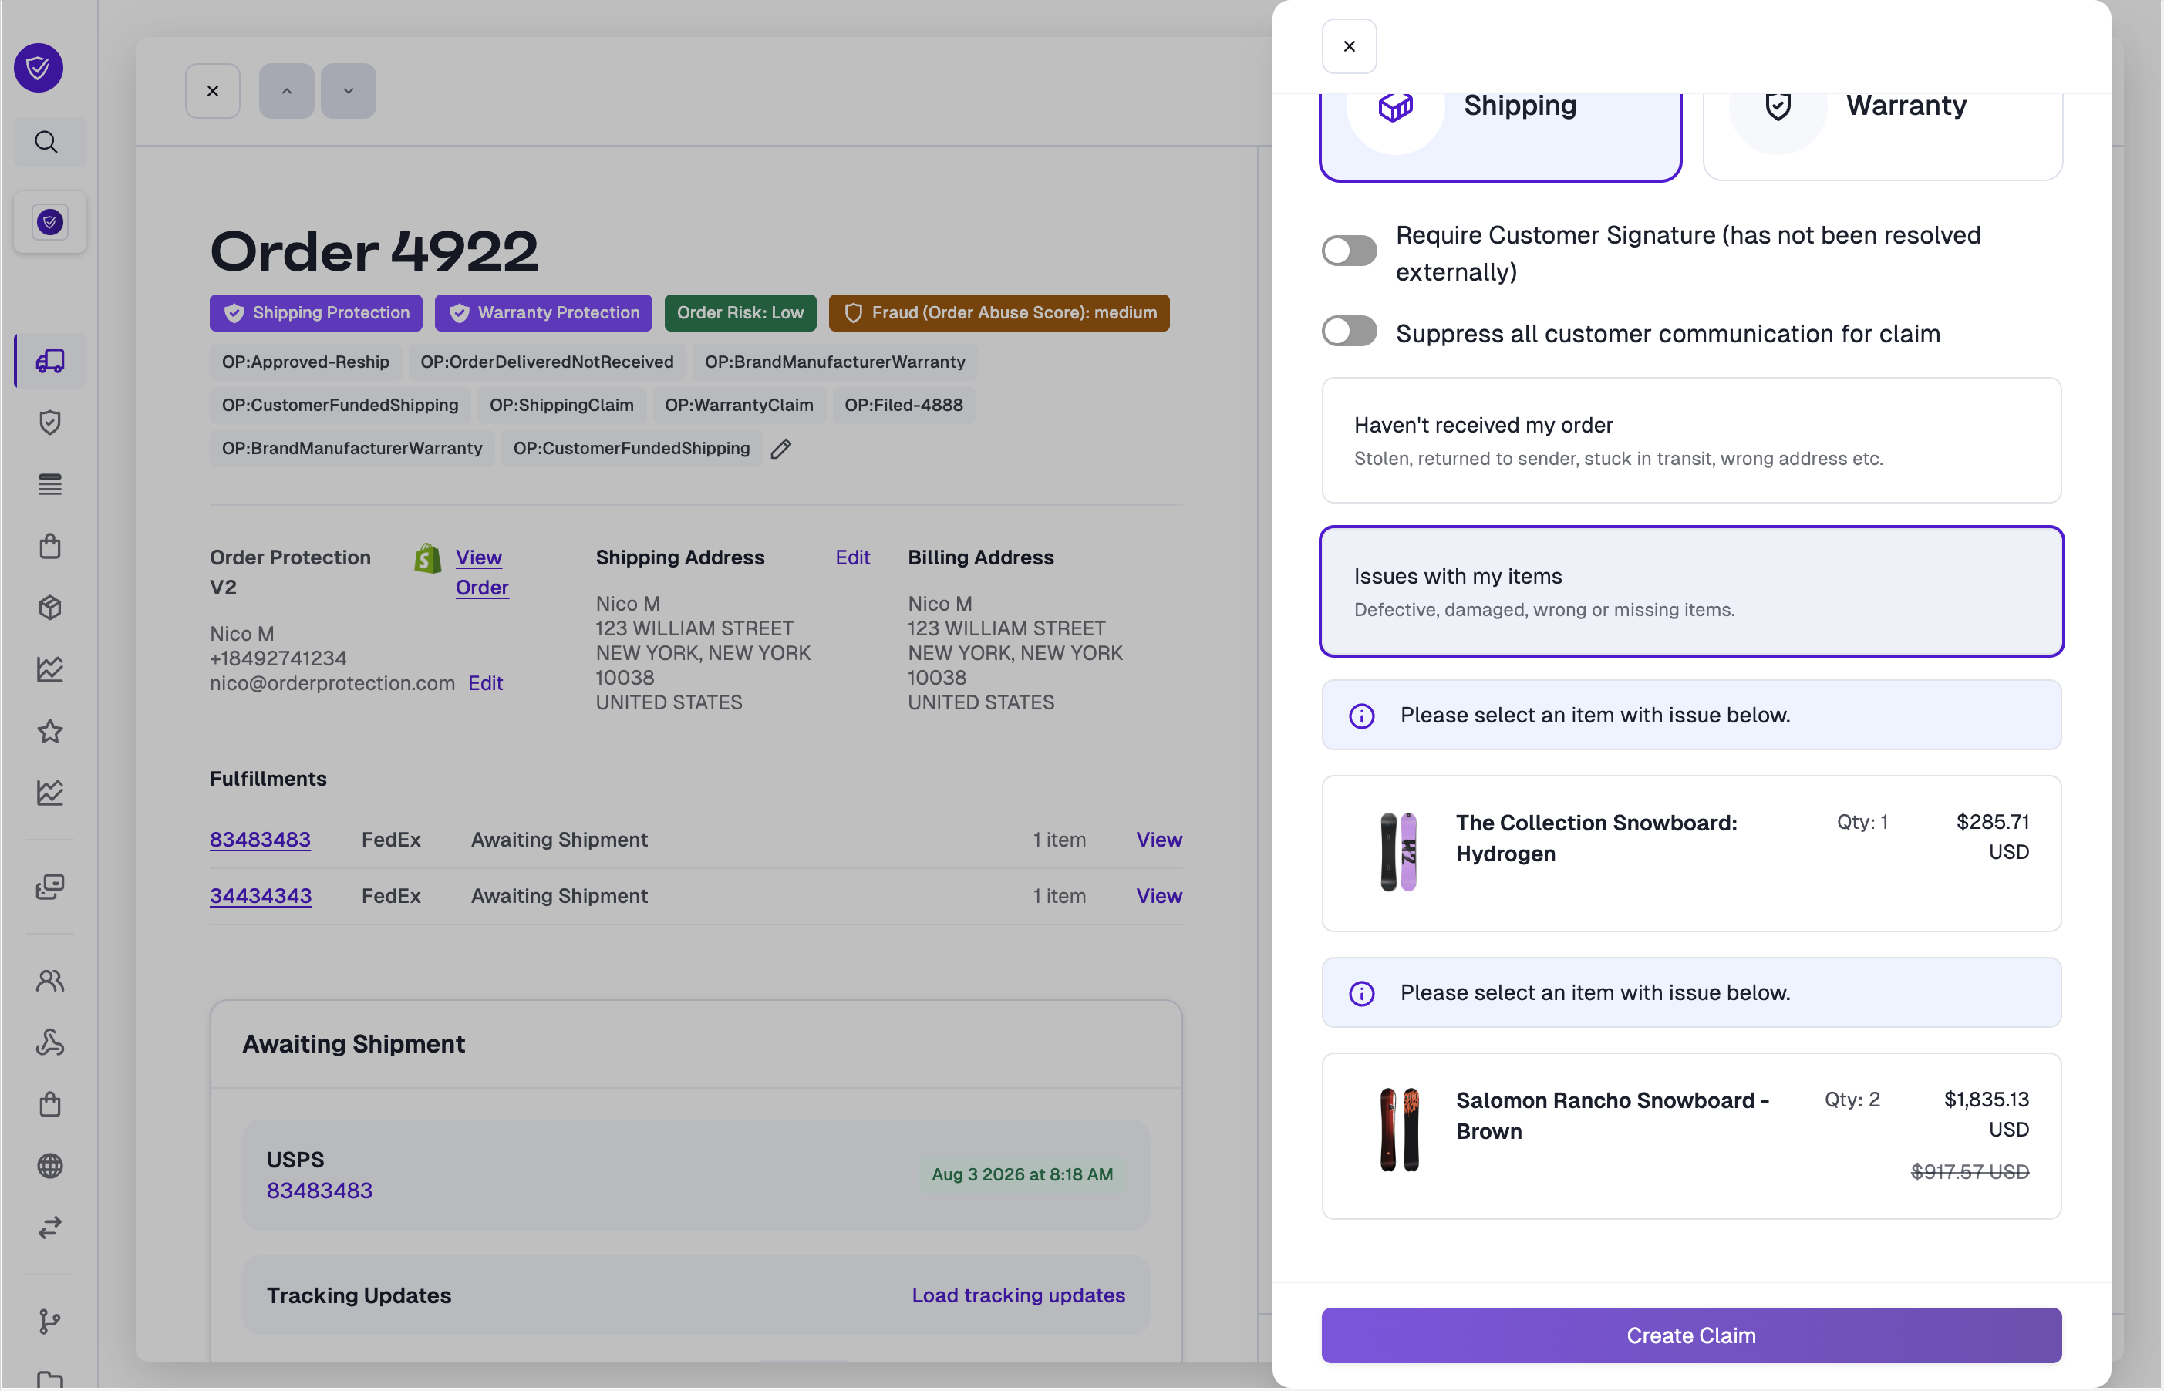View the 83483483 fulfillment row

pos(1159,840)
